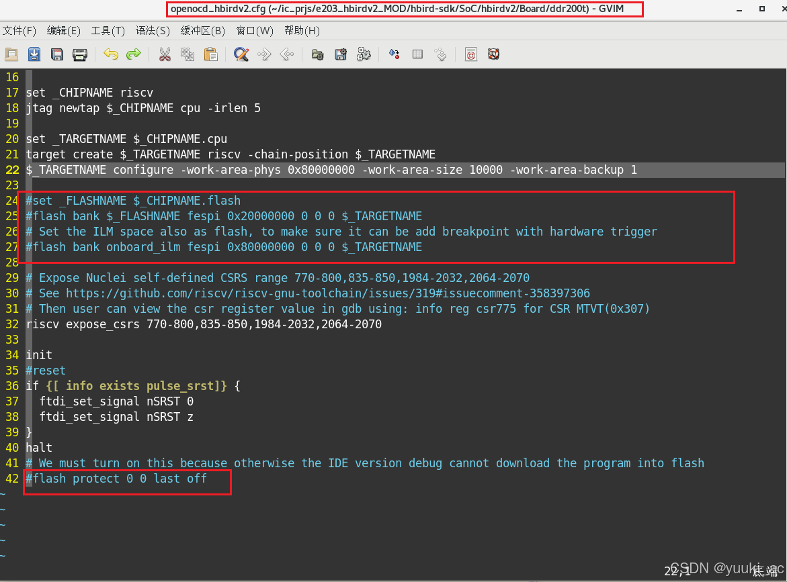The image size is (787, 582).
Task: Place cursor on "set _CHIPNAME riscv" line
Action: coord(89,93)
